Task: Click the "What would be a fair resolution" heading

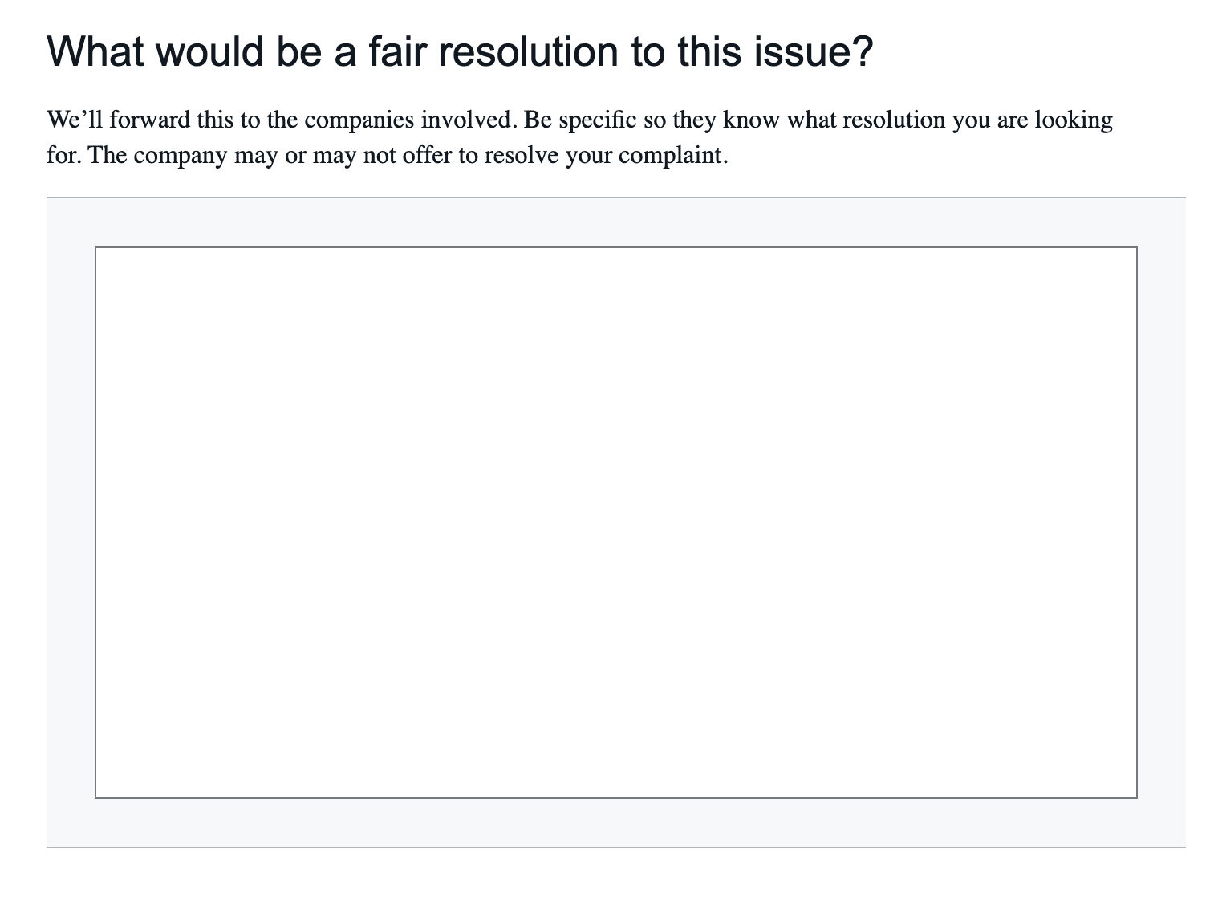Action: coord(459,51)
